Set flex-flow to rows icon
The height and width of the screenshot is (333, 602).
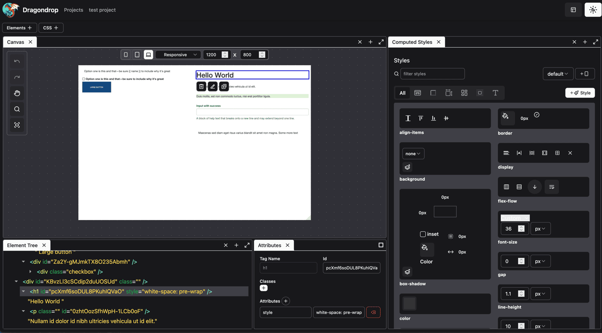click(519, 187)
